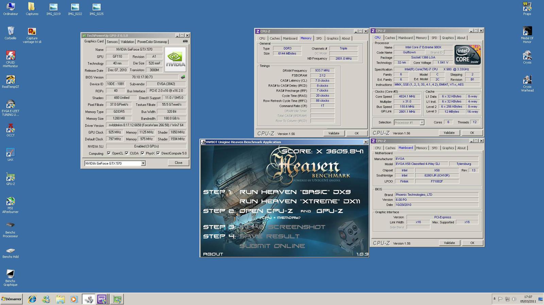Click the Démarrer start button
Image resolution: width=544 pixels, height=305 pixels.
(12, 299)
